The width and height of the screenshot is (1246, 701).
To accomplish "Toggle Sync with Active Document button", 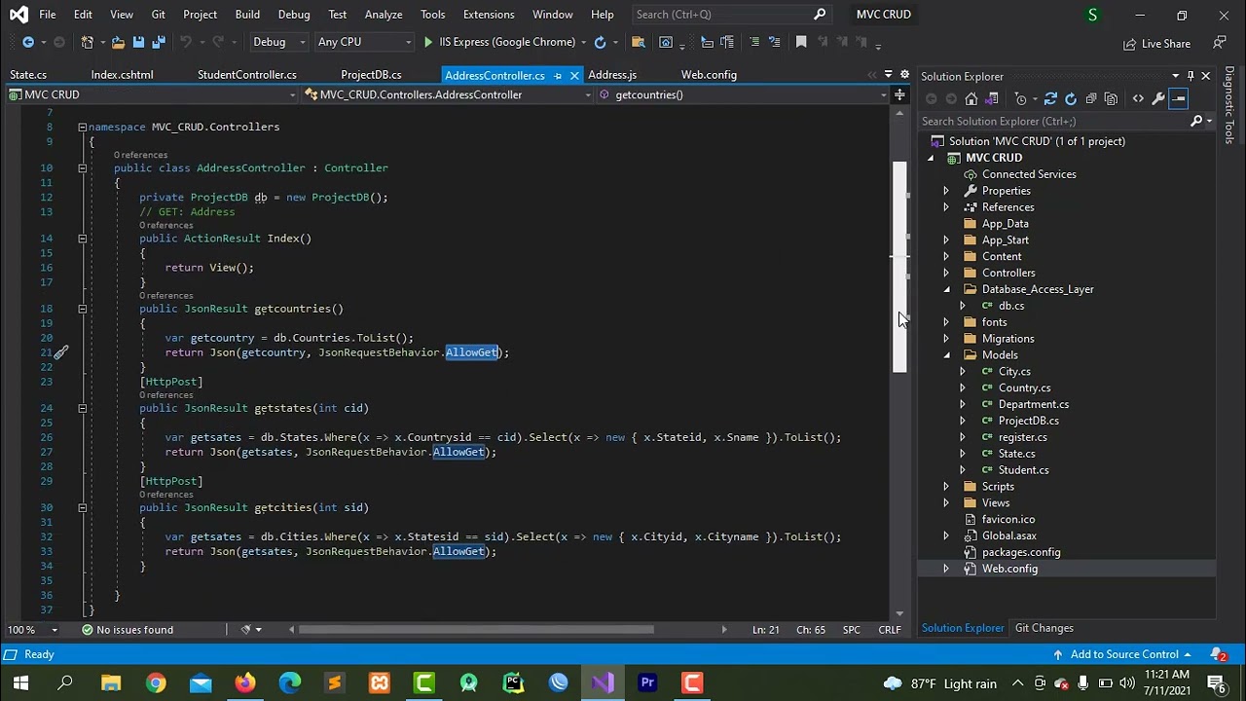I will click(1050, 98).
